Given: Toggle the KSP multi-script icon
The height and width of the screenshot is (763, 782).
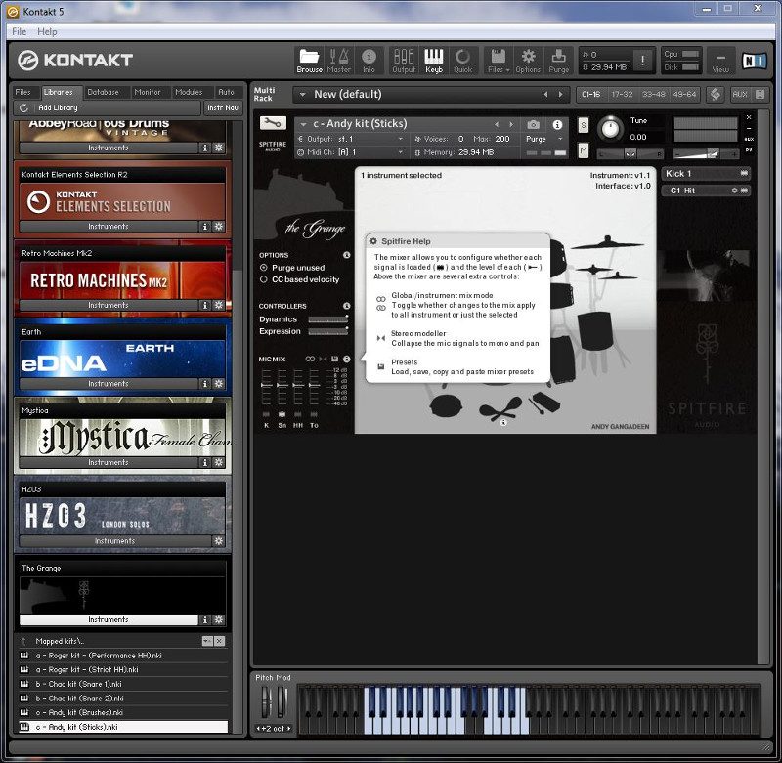Looking at the screenshot, I should pos(716,94).
